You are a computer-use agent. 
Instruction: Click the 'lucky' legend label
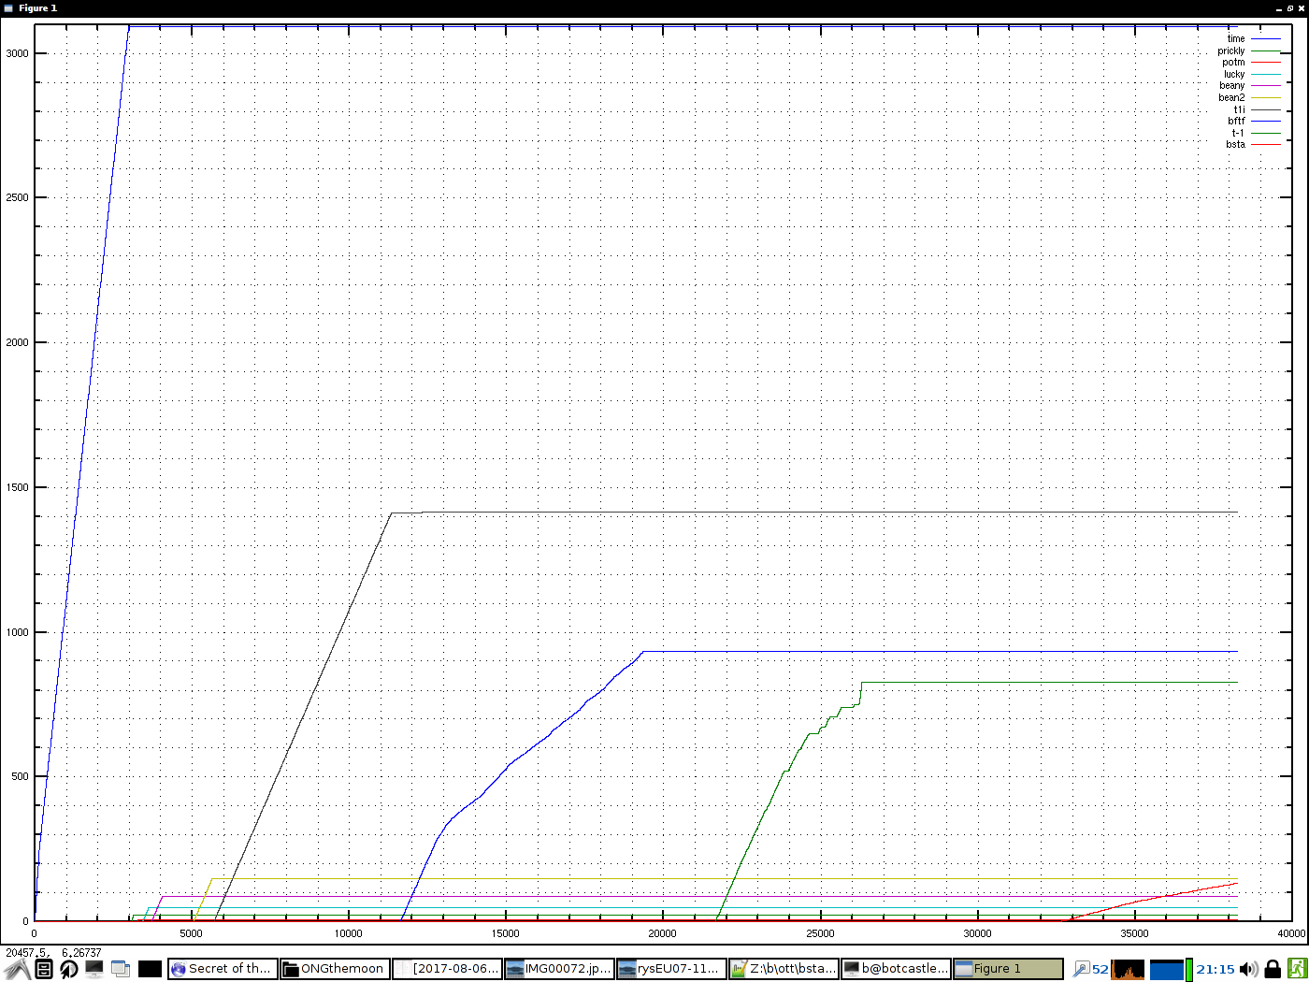coord(1234,75)
